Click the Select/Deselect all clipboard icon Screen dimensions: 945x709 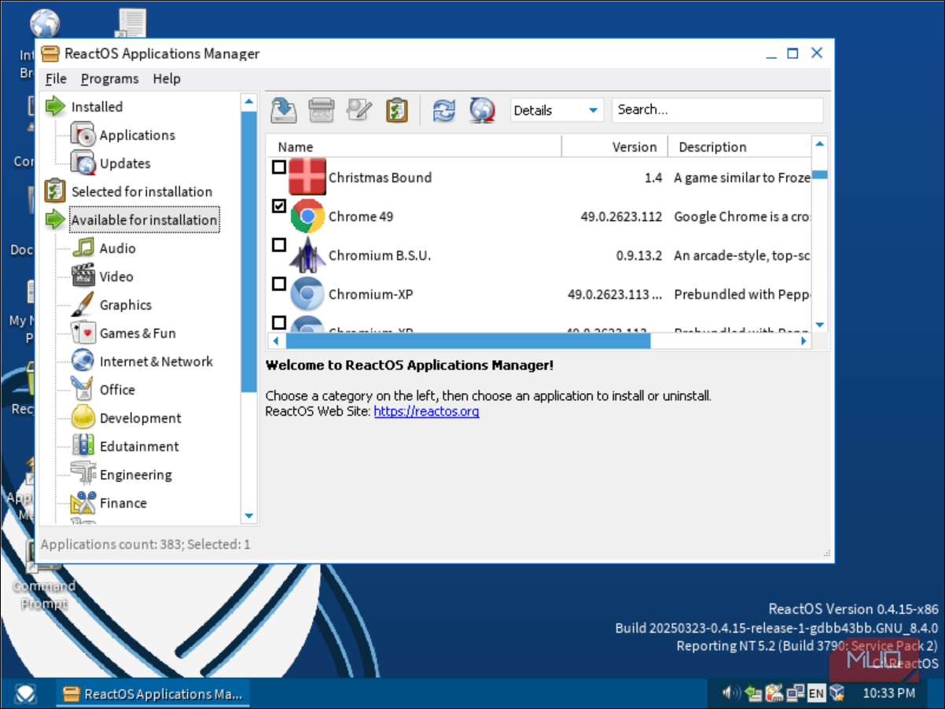397,110
